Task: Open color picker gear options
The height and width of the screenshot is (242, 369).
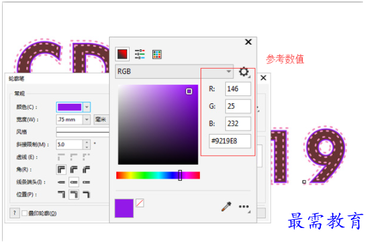Action: coord(244,71)
